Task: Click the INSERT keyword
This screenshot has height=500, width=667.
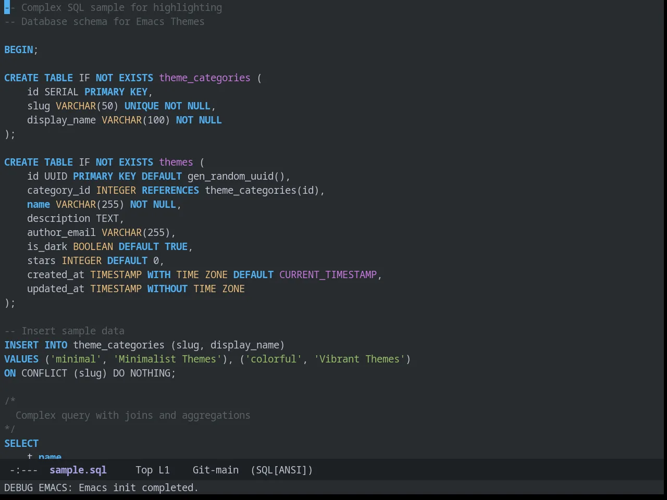Action: pyautogui.click(x=21, y=345)
